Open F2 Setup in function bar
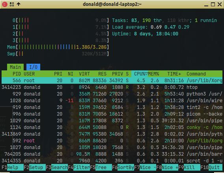The height and width of the screenshot is (173, 224). [35, 167]
